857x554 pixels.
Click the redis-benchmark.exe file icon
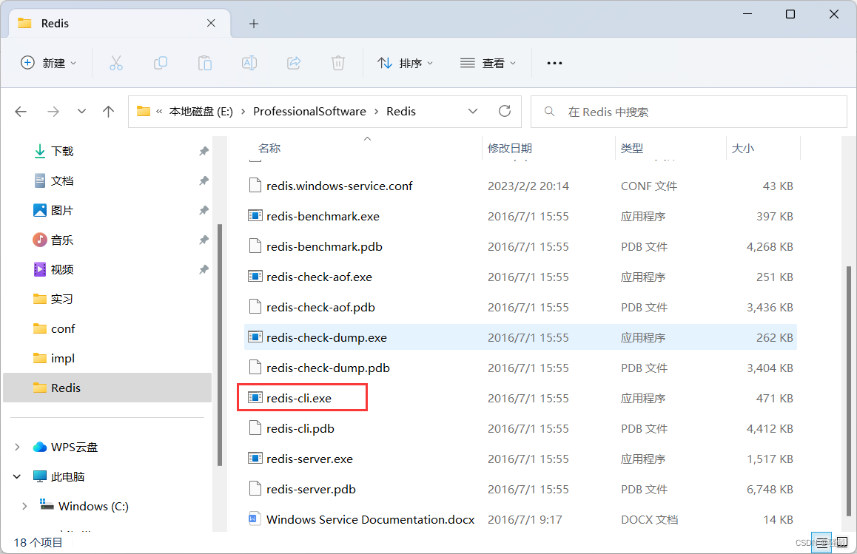click(255, 216)
